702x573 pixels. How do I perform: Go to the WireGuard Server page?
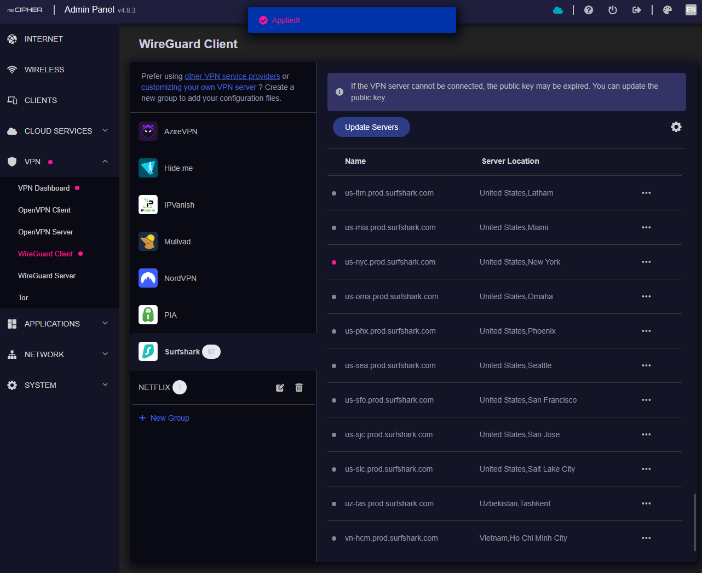(47, 276)
